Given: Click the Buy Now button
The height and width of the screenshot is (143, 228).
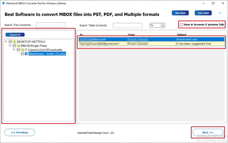Looking at the screenshot, I should [180, 13].
